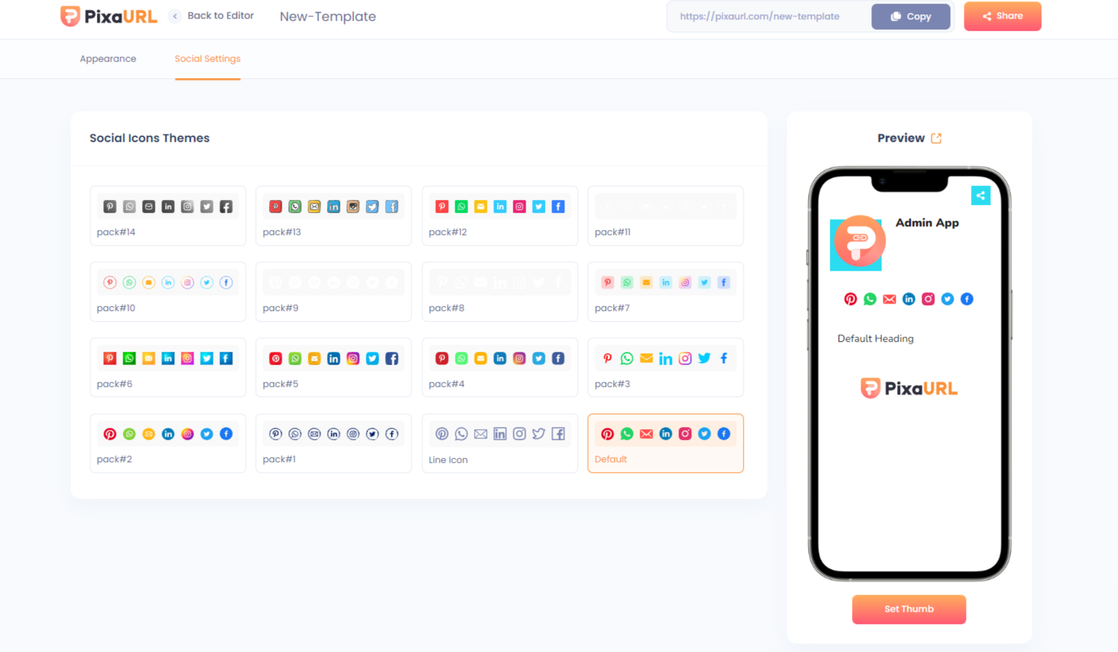This screenshot has height=652, width=1118.
Task: Click the Set Thumb button
Action: click(909, 609)
